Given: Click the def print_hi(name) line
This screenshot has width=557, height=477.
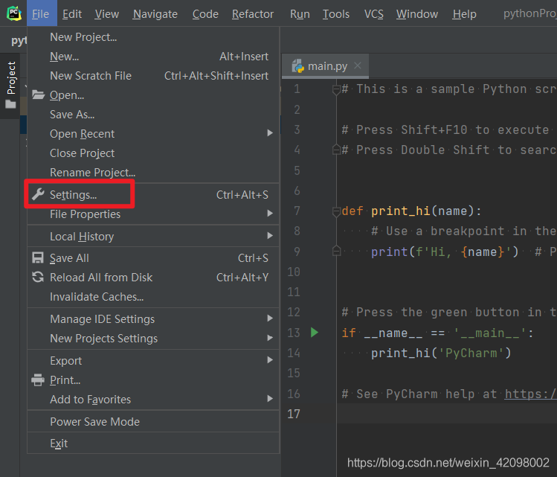Looking at the screenshot, I should [x=411, y=211].
